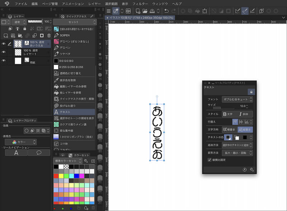This screenshot has width=287, height=211.
Task: Click the lock icon in Tool Property panel
Action: [x=251, y=92]
